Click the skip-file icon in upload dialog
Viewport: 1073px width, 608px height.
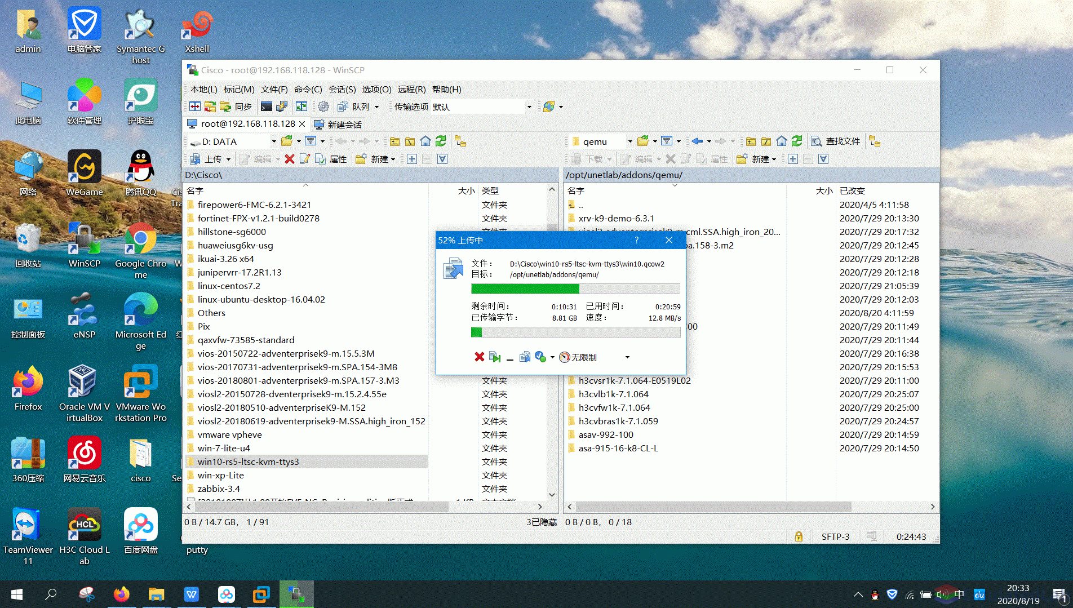pos(495,357)
